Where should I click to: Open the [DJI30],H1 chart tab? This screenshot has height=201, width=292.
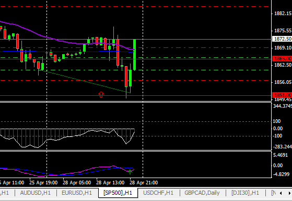[x=245, y=193]
